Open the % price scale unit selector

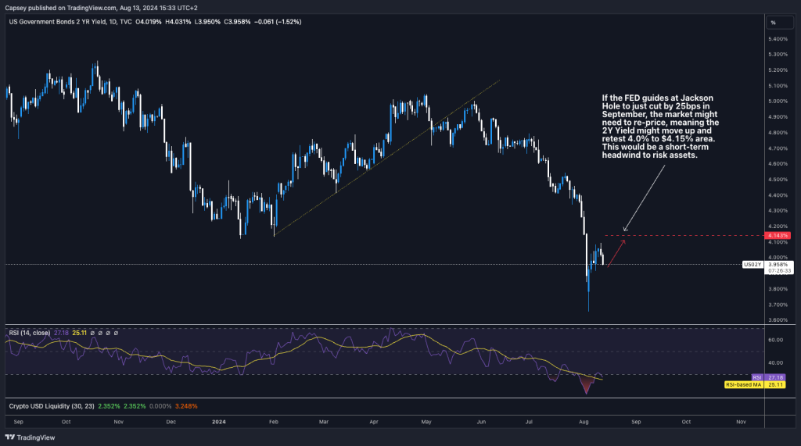point(772,22)
